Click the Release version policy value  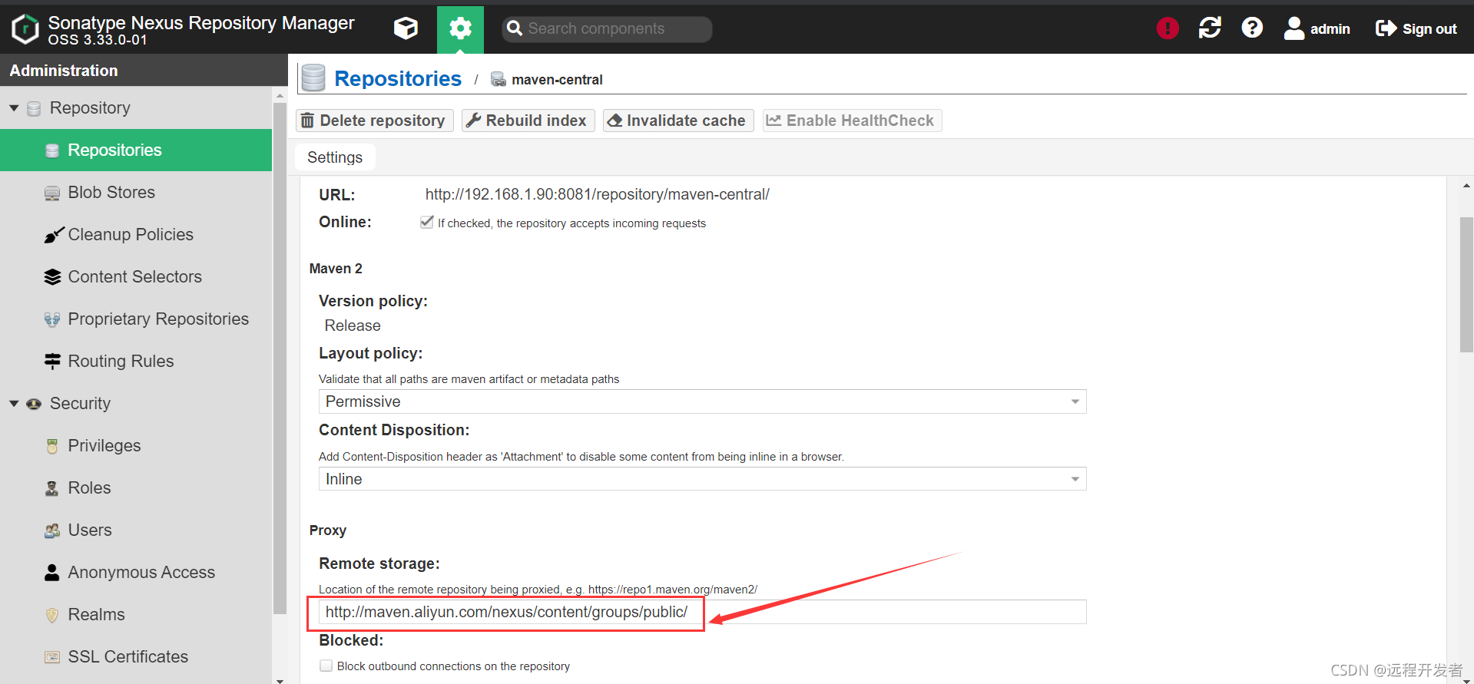click(x=353, y=325)
